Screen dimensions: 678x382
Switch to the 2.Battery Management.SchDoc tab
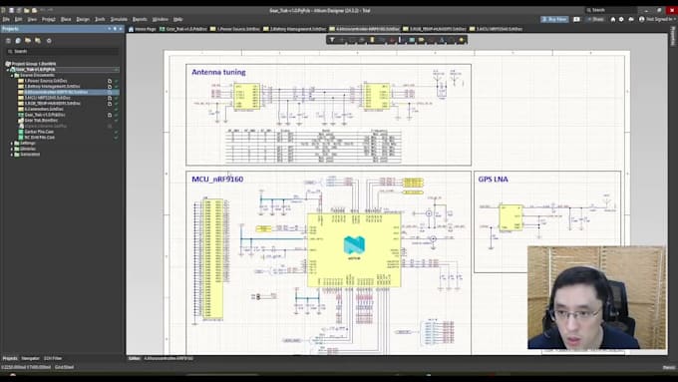pyautogui.click(x=294, y=29)
